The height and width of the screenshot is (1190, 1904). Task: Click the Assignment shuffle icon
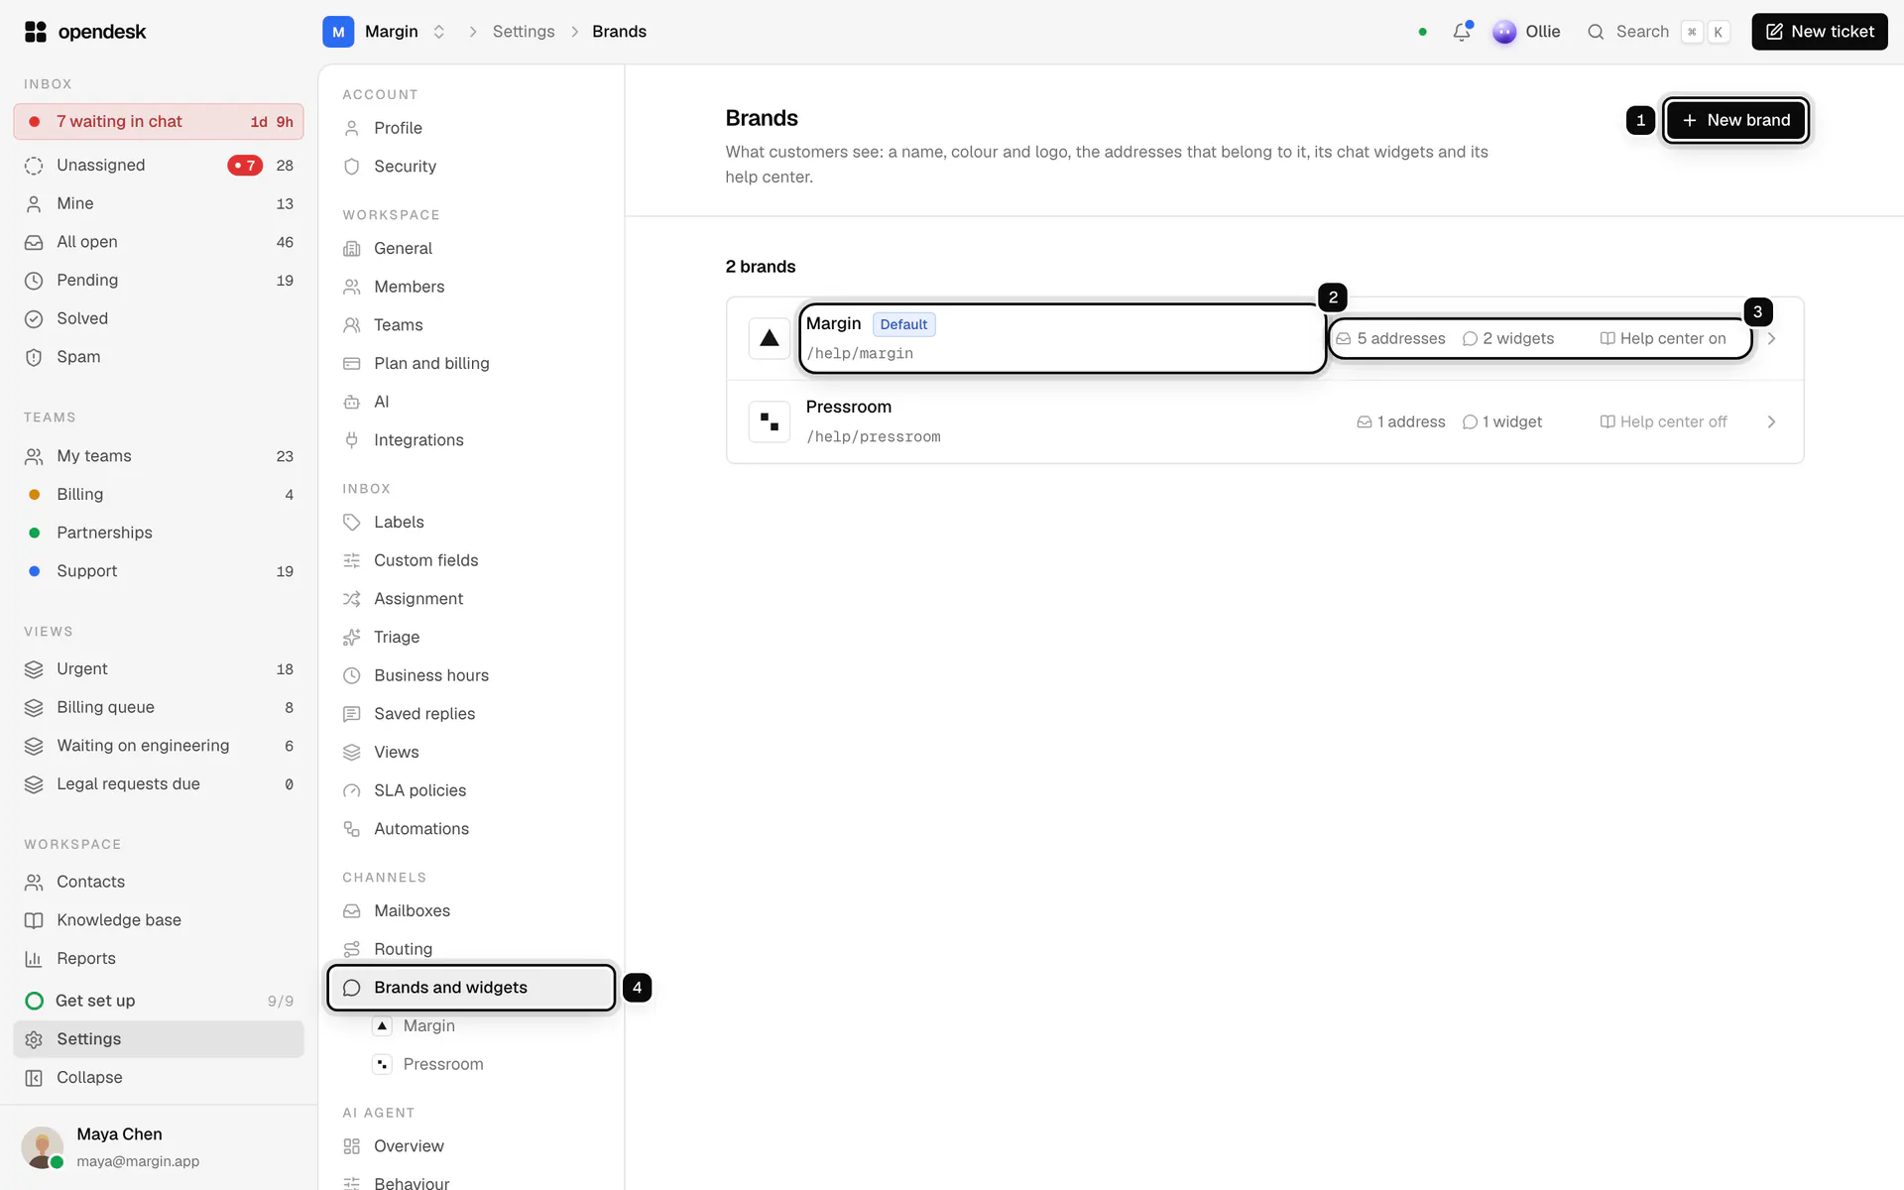(x=351, y=599)
